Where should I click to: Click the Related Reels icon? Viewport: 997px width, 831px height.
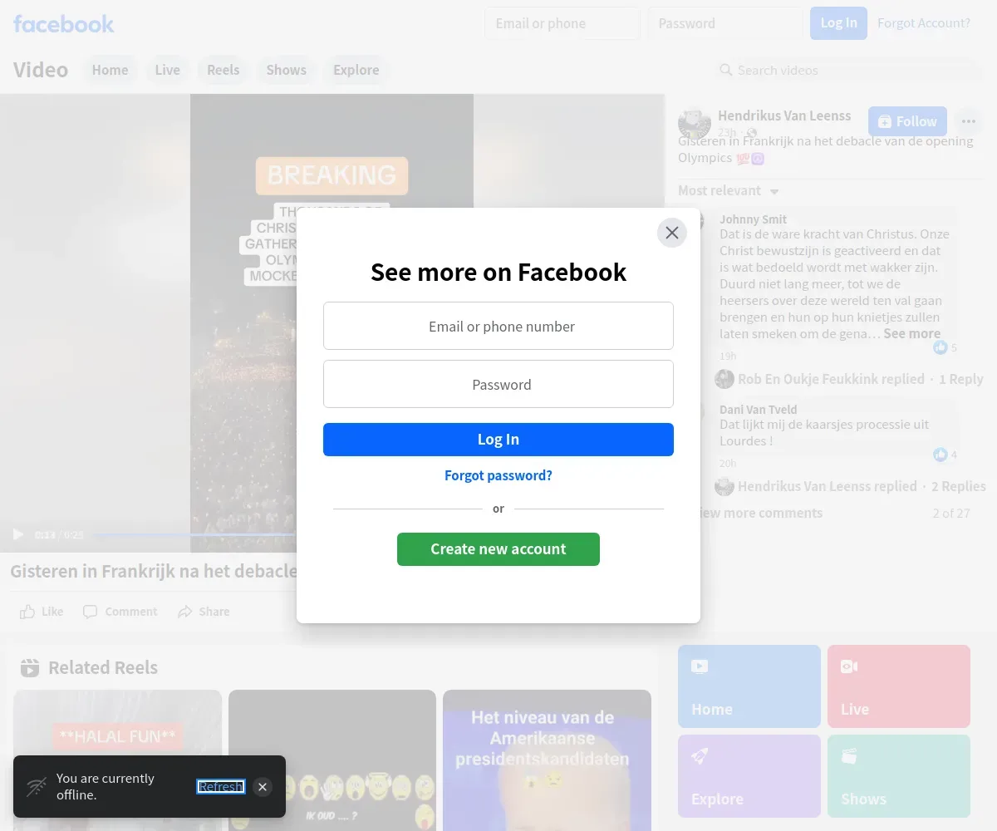coord(30,667)
